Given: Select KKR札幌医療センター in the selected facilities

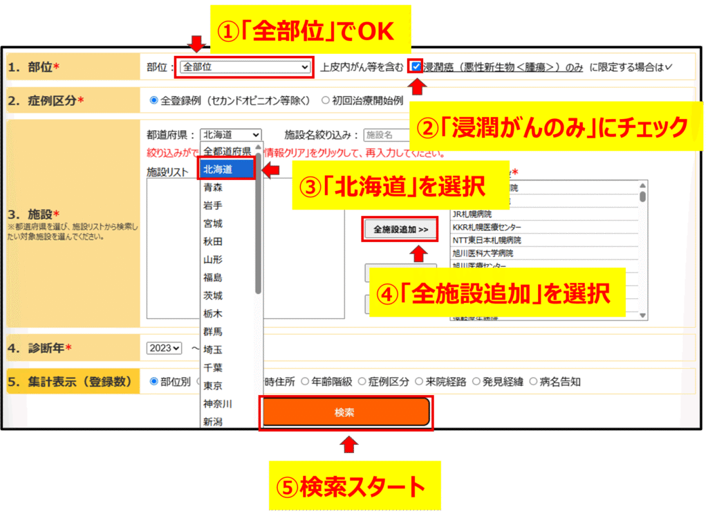Looking at the screenshot, I should [x=487, y=228].
